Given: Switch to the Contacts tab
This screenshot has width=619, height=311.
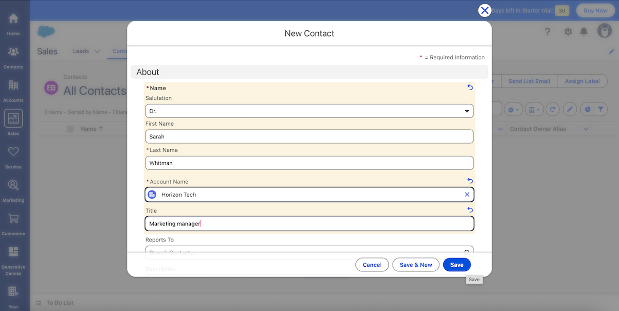Looking at the screenshot, I should point(120,51).
